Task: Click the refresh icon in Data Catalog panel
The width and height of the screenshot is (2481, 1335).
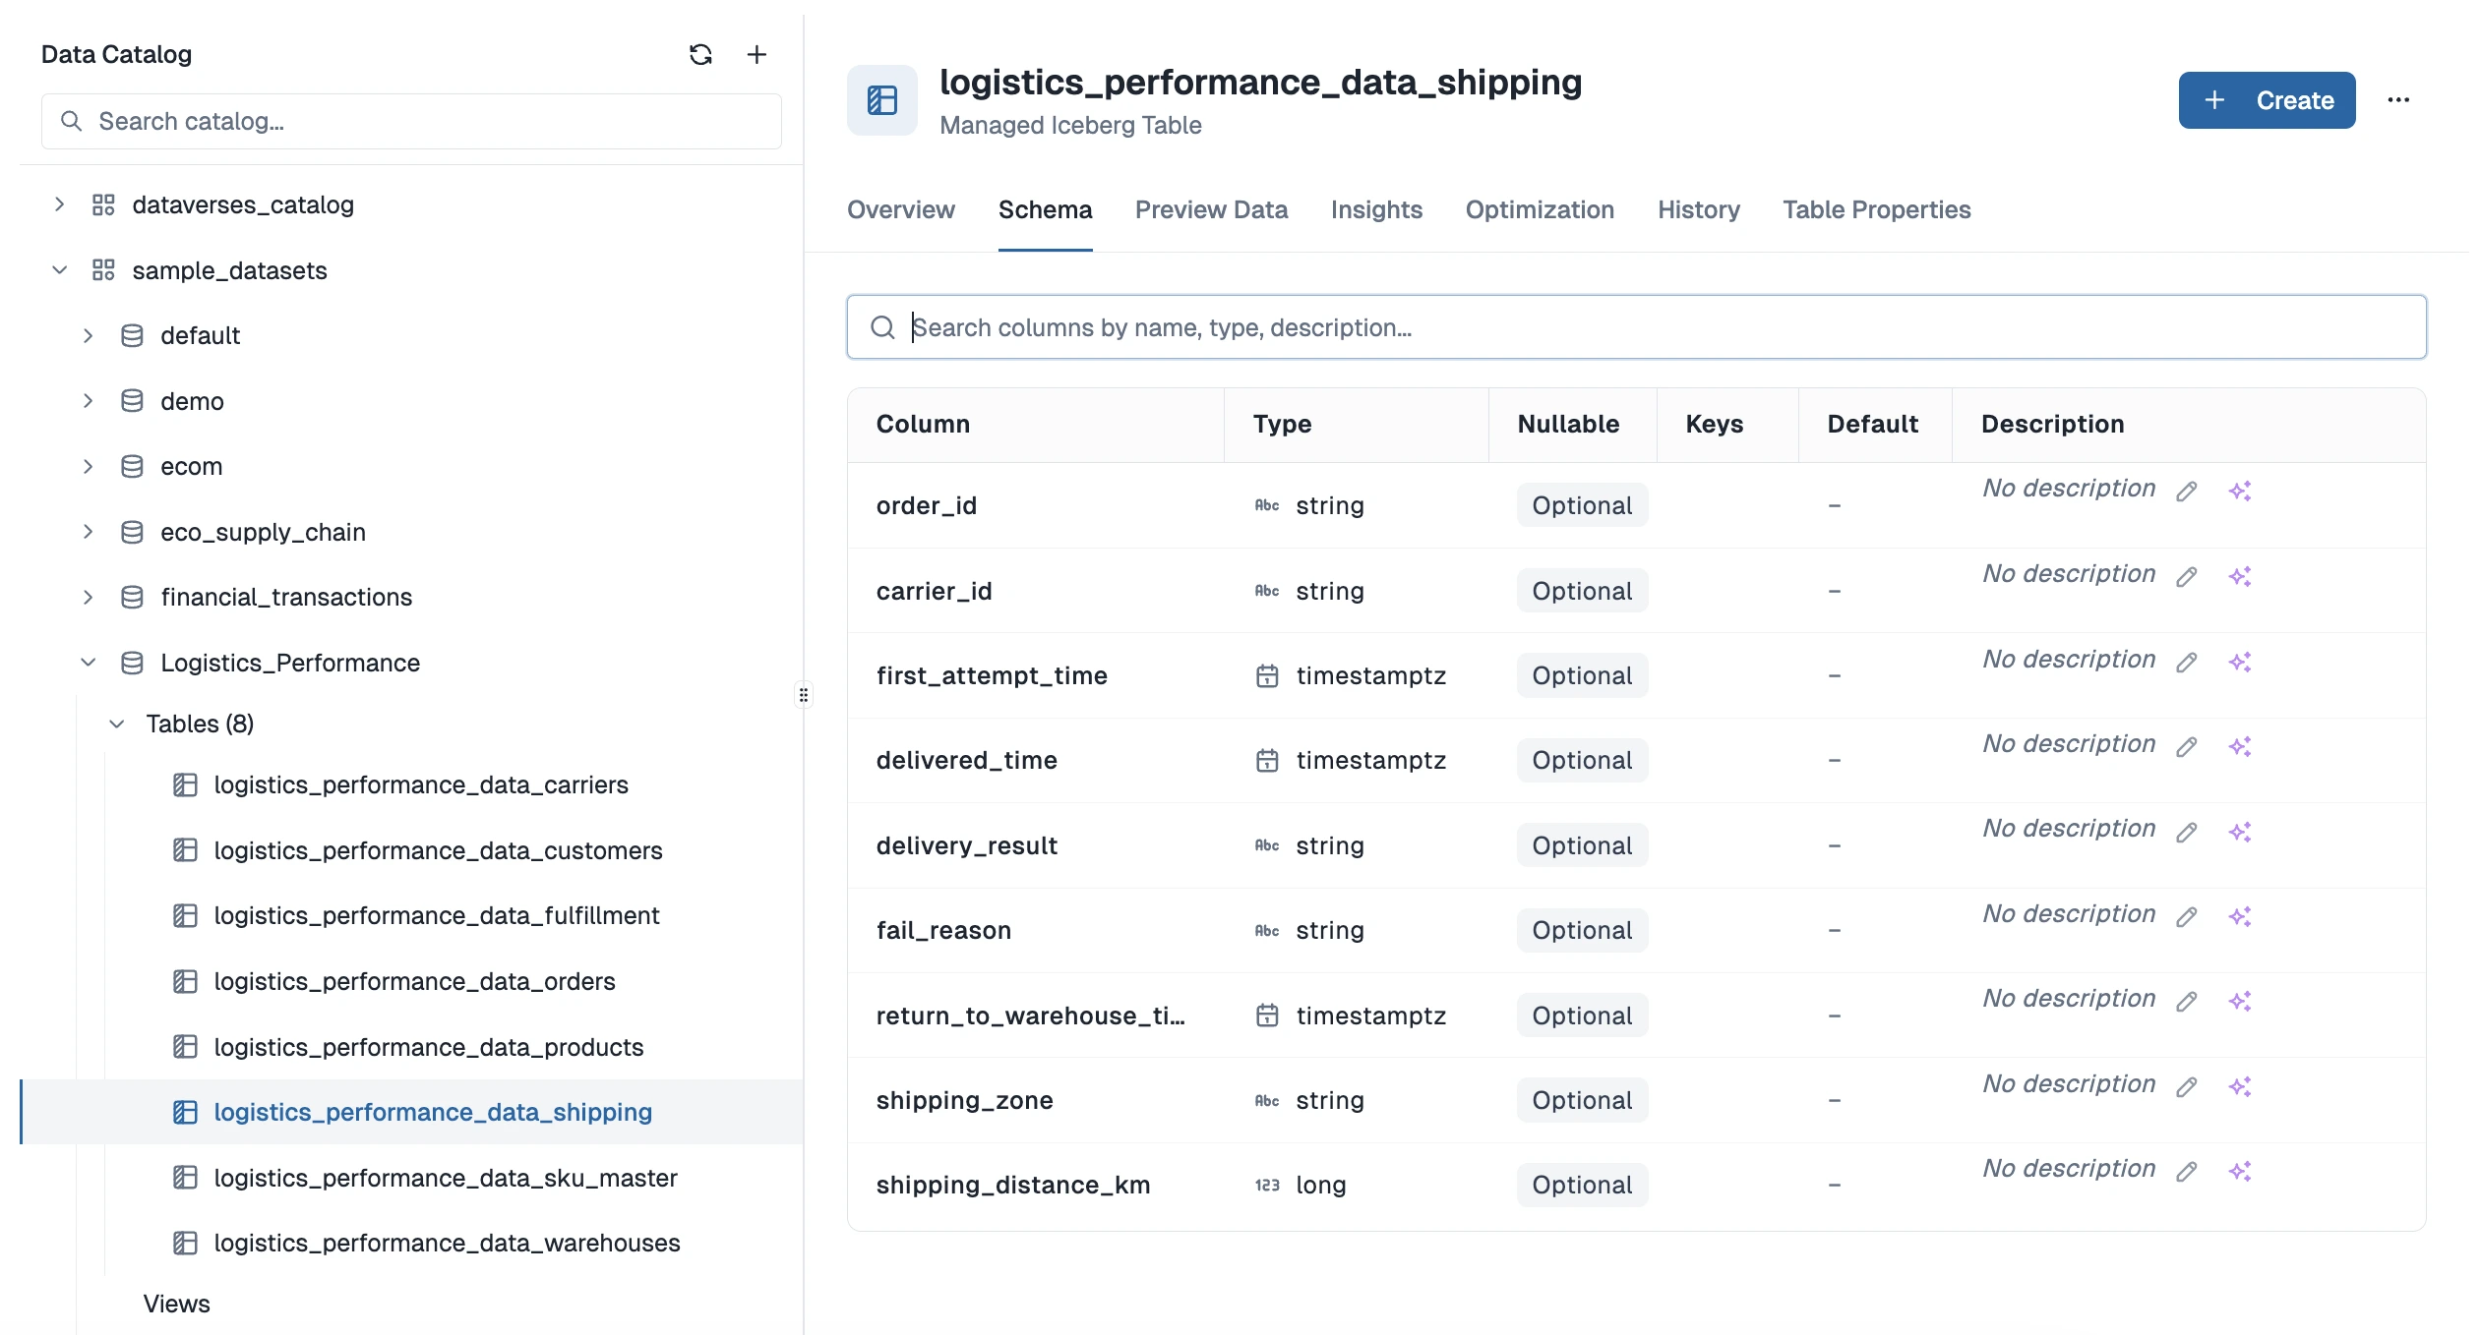Action: (700, 54)
